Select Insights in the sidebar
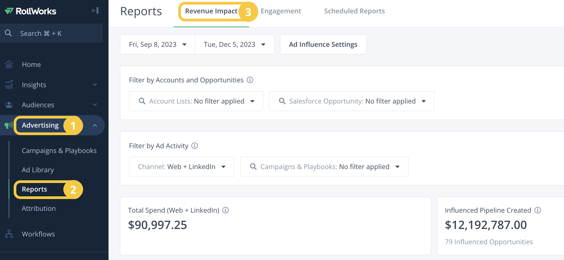This screenshot has height=260, width=564. click(34, 85)
